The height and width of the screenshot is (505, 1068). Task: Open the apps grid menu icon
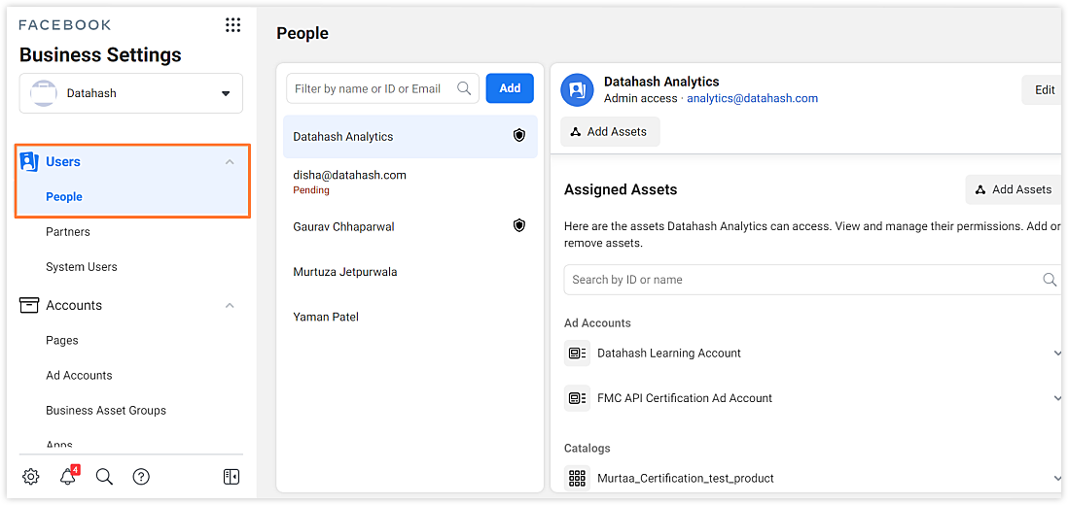[232, 25]
